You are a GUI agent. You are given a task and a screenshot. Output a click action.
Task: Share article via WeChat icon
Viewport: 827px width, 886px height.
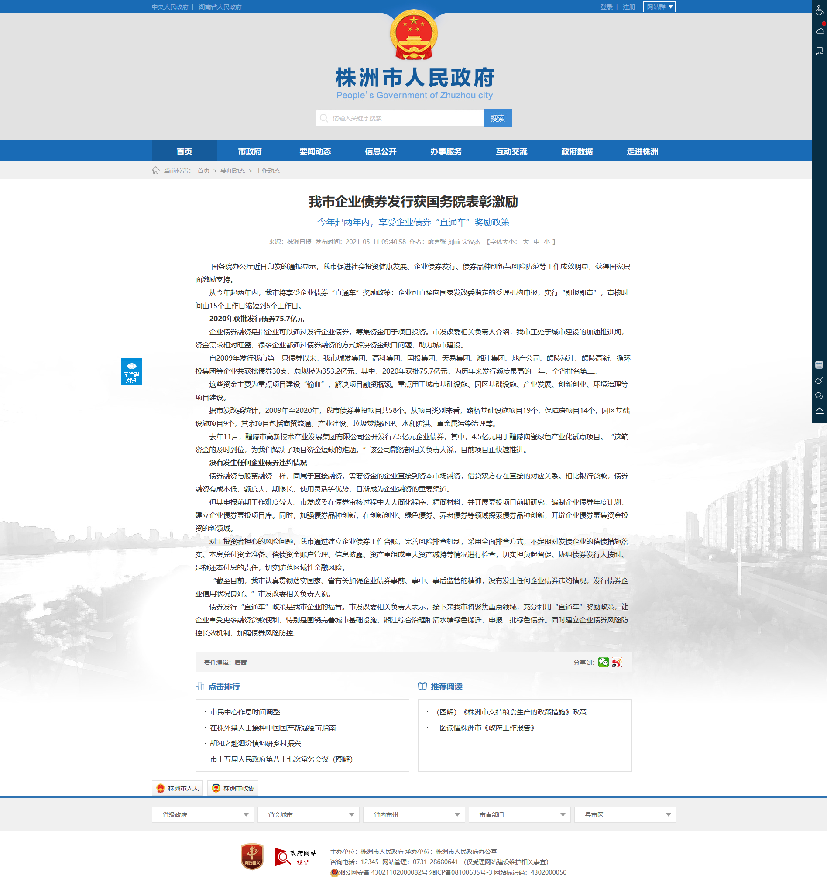pos(603,662)
